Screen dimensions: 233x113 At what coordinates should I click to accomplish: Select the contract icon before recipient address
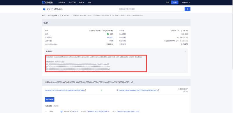tap(117, 90)
